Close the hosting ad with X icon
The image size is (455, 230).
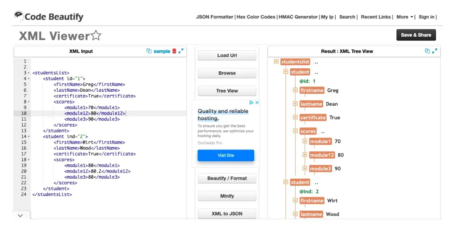point(257,102)
